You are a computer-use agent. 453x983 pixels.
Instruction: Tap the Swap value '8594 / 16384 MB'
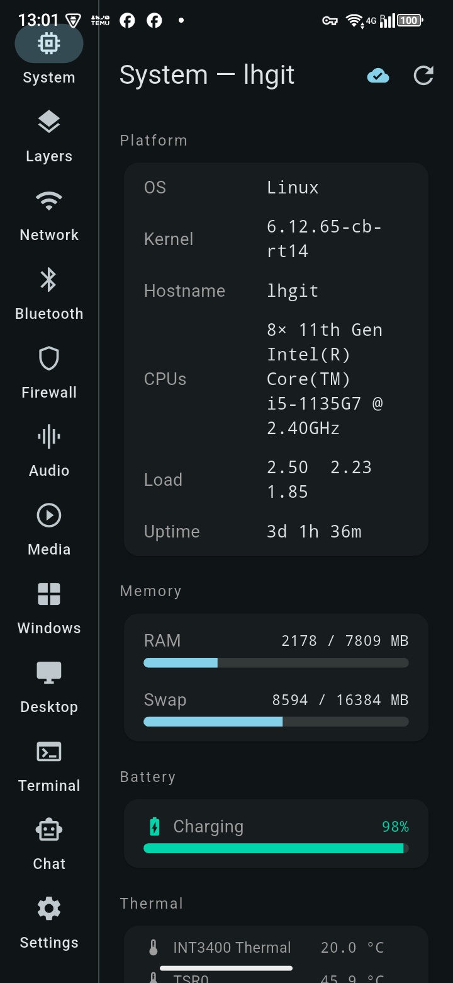coord(340,700)
